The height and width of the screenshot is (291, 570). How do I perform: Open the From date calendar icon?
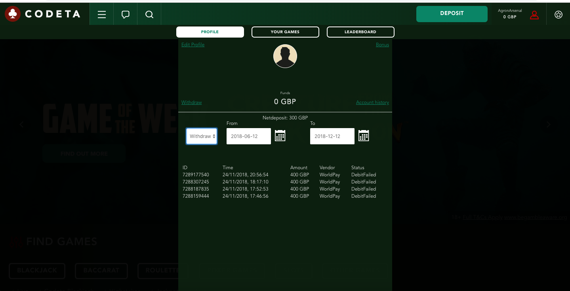click(x=280, y=136)
